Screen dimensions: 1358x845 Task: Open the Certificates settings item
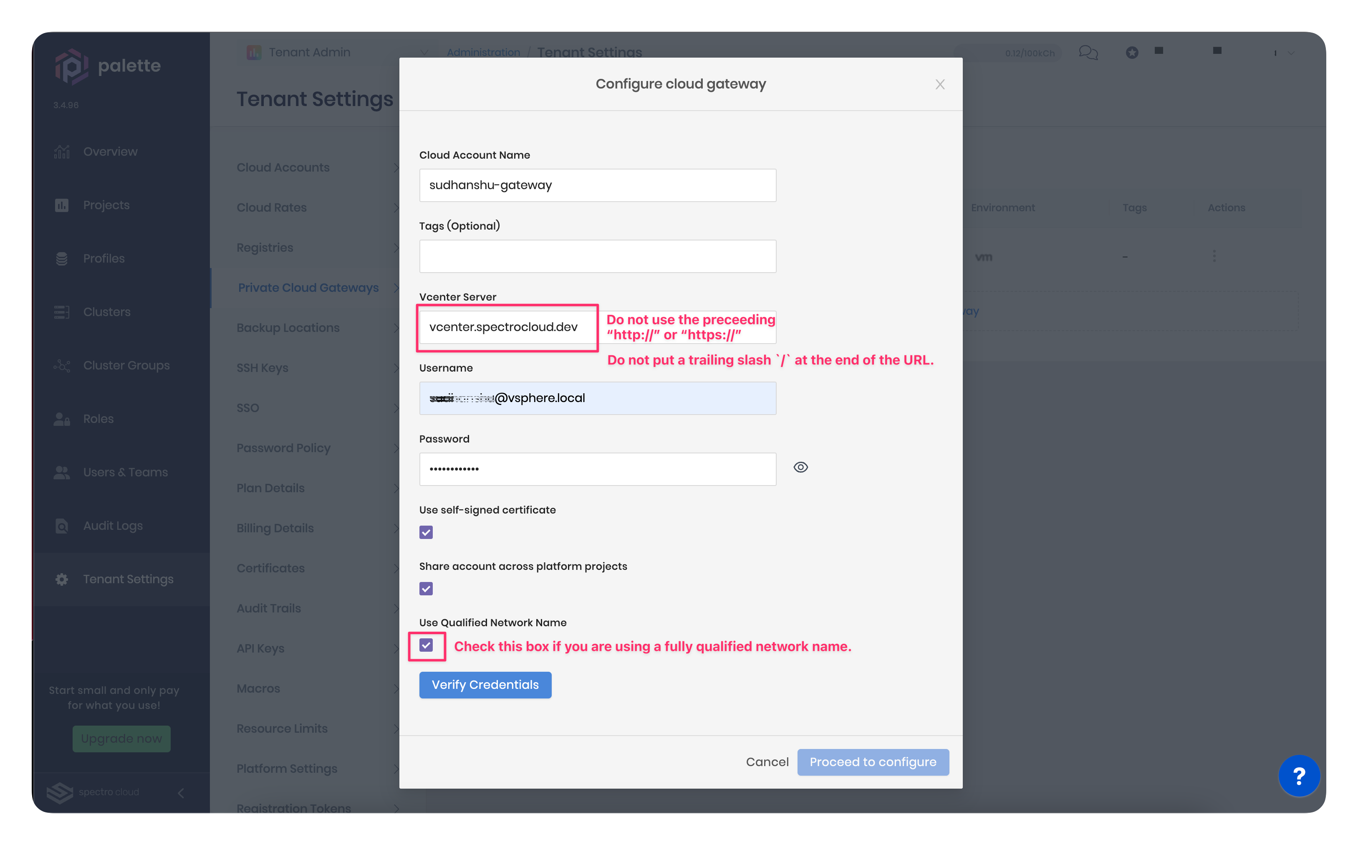click(x=270, y=568)
